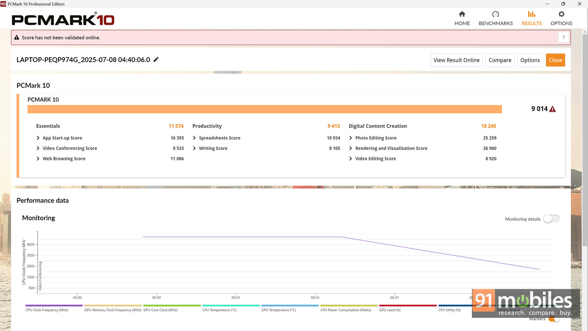The width and height of the screenshot is (588, 331).
Task: Expand the Photo Editing Score row
Action: click(351, 138)
